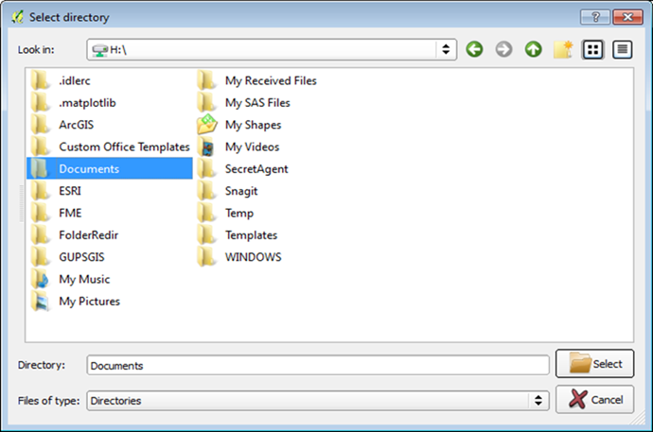The height and width of the screenshot is (432, 653).
Task: Click the WINDOWS folder name
Action: coord(254,257)
